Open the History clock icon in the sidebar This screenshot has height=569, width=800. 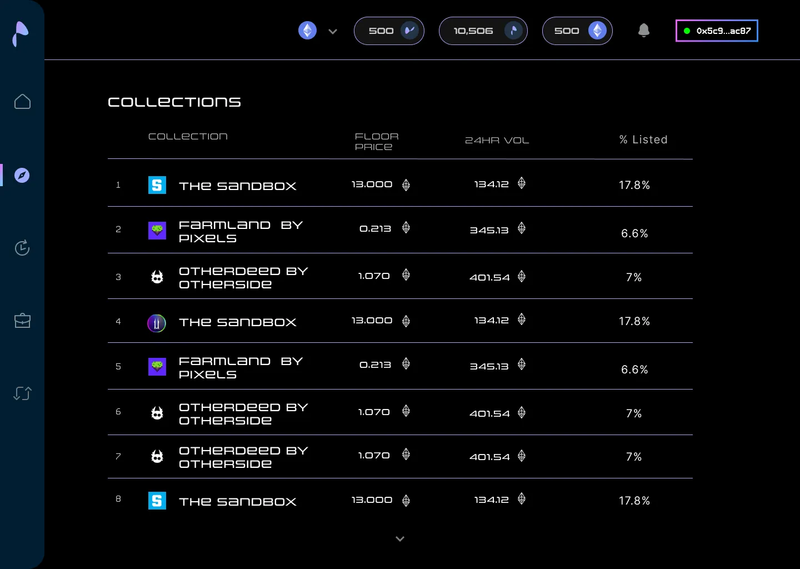[x=22, y=248]
